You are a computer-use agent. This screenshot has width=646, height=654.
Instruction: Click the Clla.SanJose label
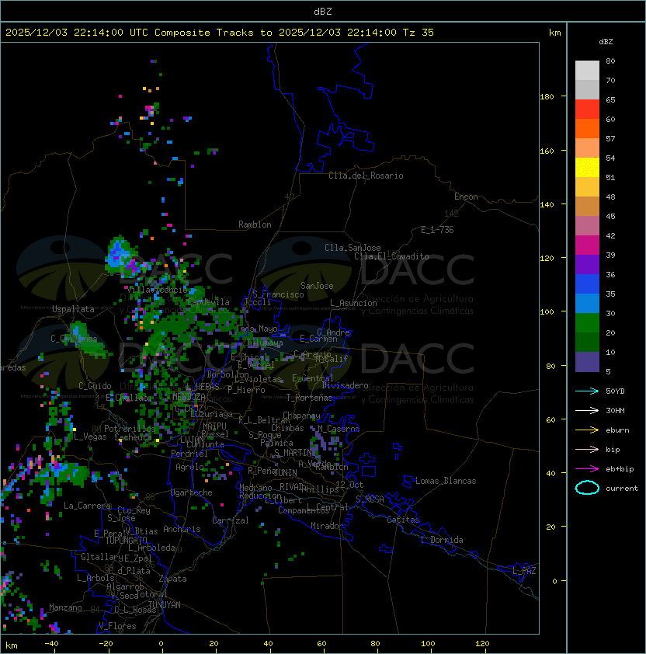tap(353, 248)
